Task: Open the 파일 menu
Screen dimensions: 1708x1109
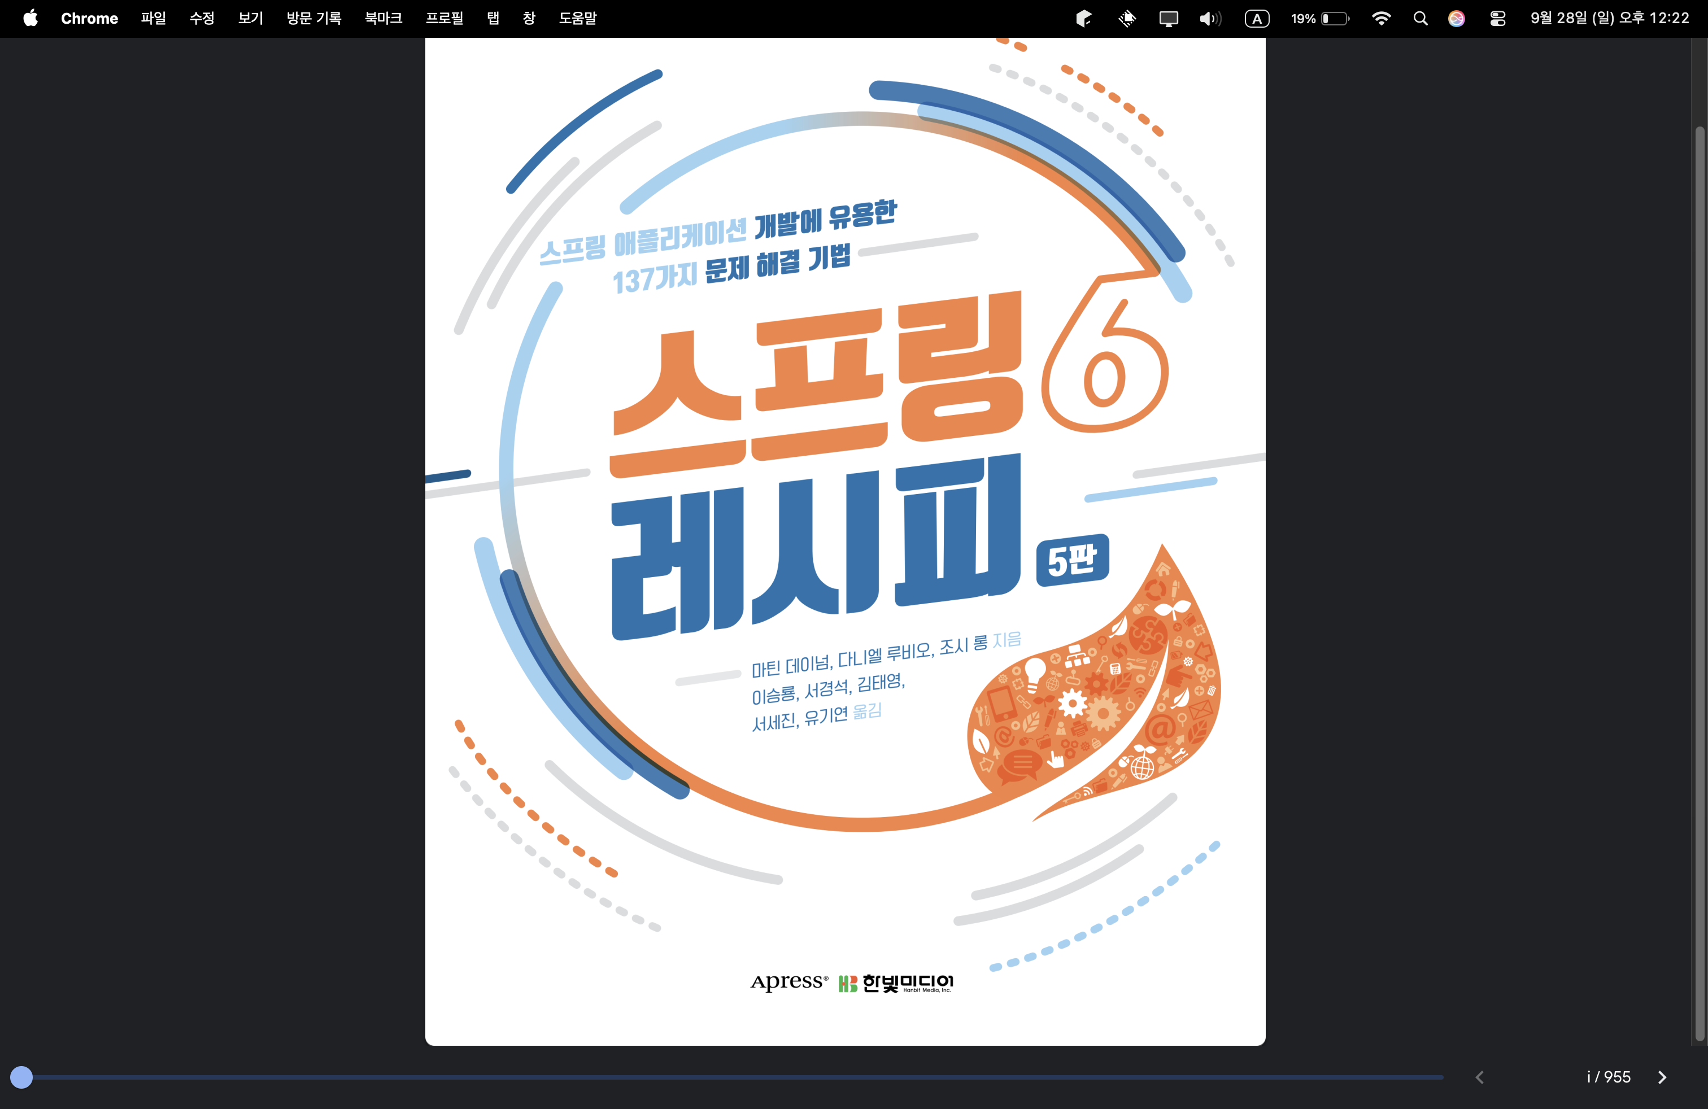Action: coord(153,18)
